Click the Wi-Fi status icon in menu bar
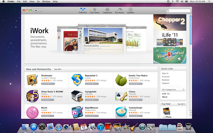Image resolution: width=213 pixels, height=133 pixels. click(177, 2)
